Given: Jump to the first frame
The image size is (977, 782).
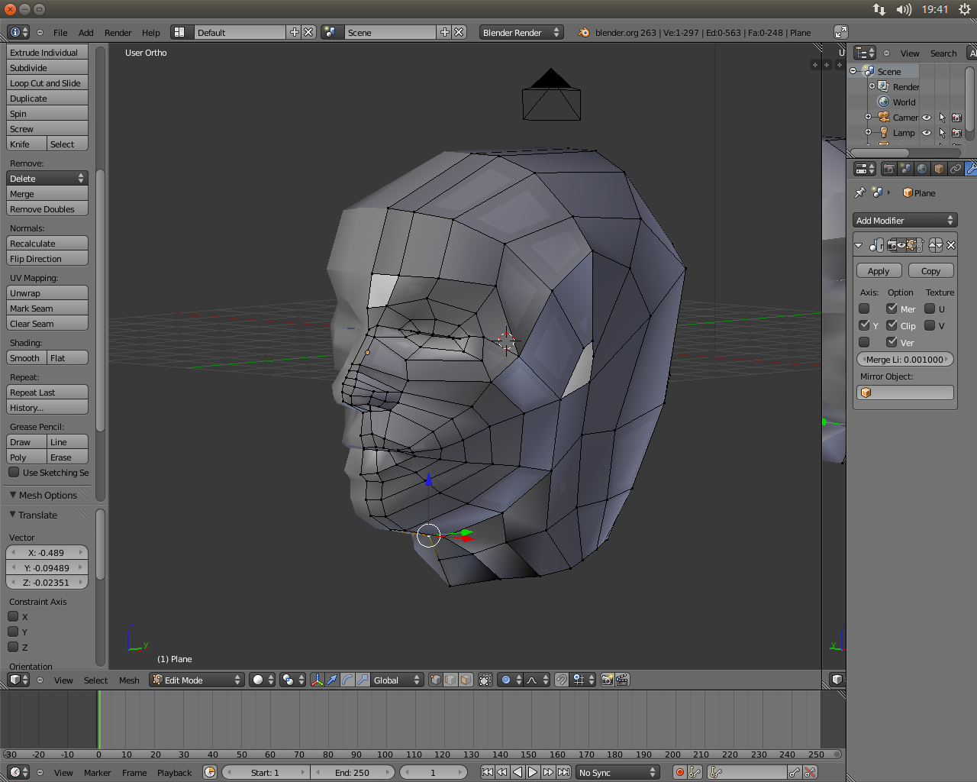Looking at the screenshot, I should 487,772.
